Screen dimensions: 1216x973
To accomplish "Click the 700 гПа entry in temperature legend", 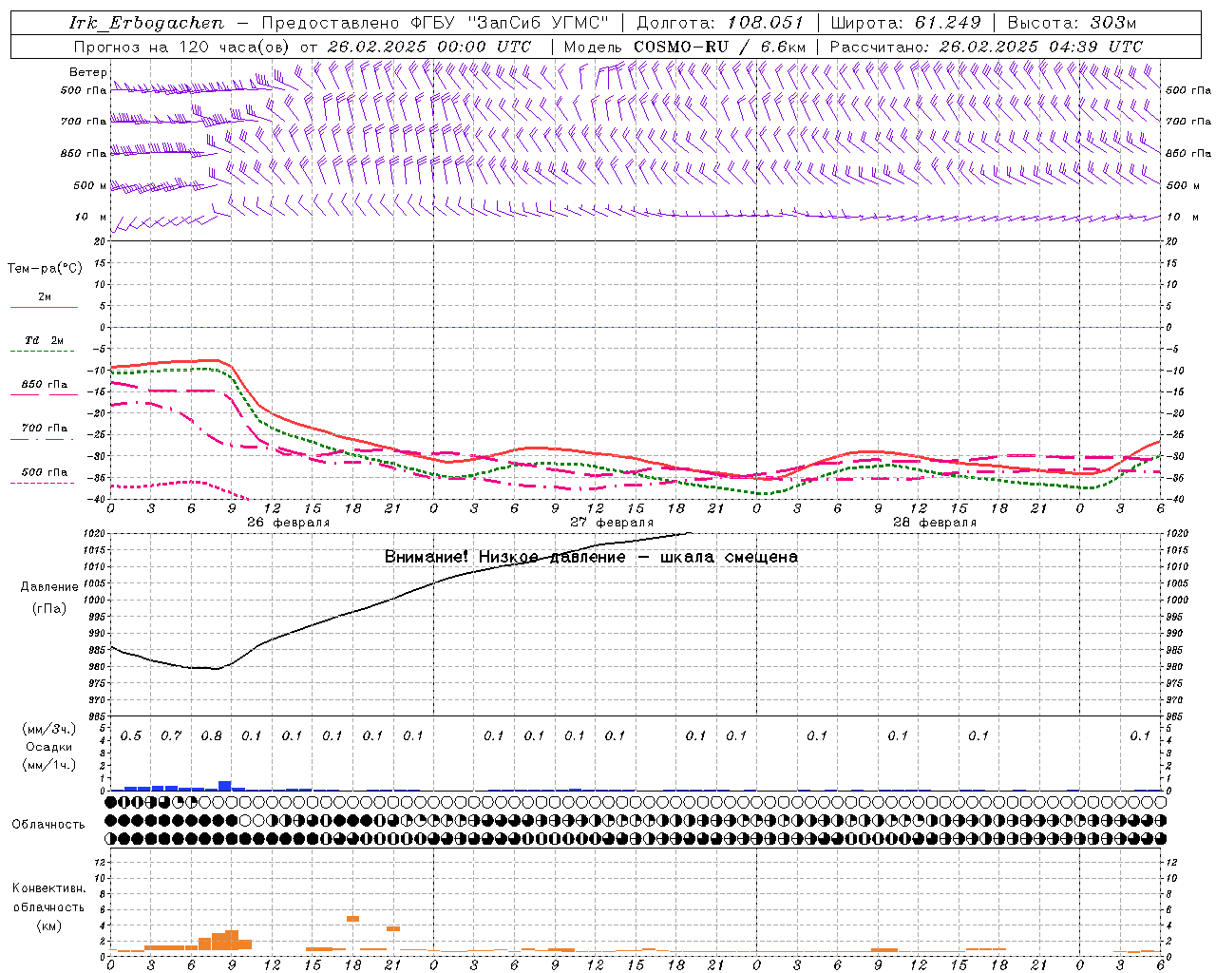I will point(45,429).
